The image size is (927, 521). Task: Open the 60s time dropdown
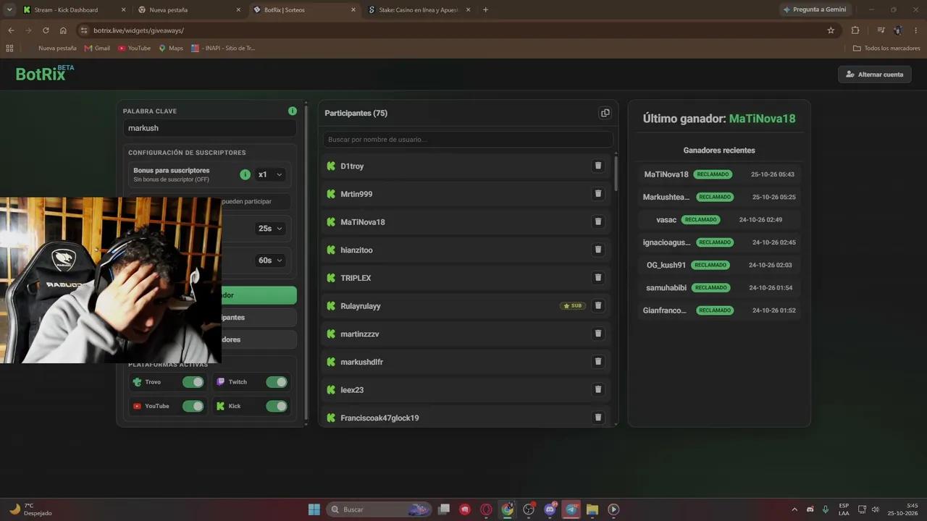(270, 260)
